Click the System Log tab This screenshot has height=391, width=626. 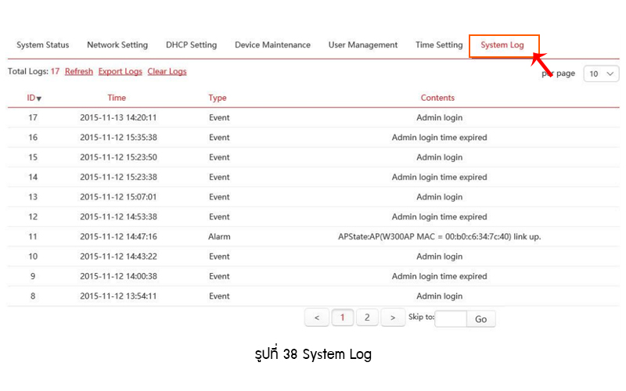click(502, 45)
